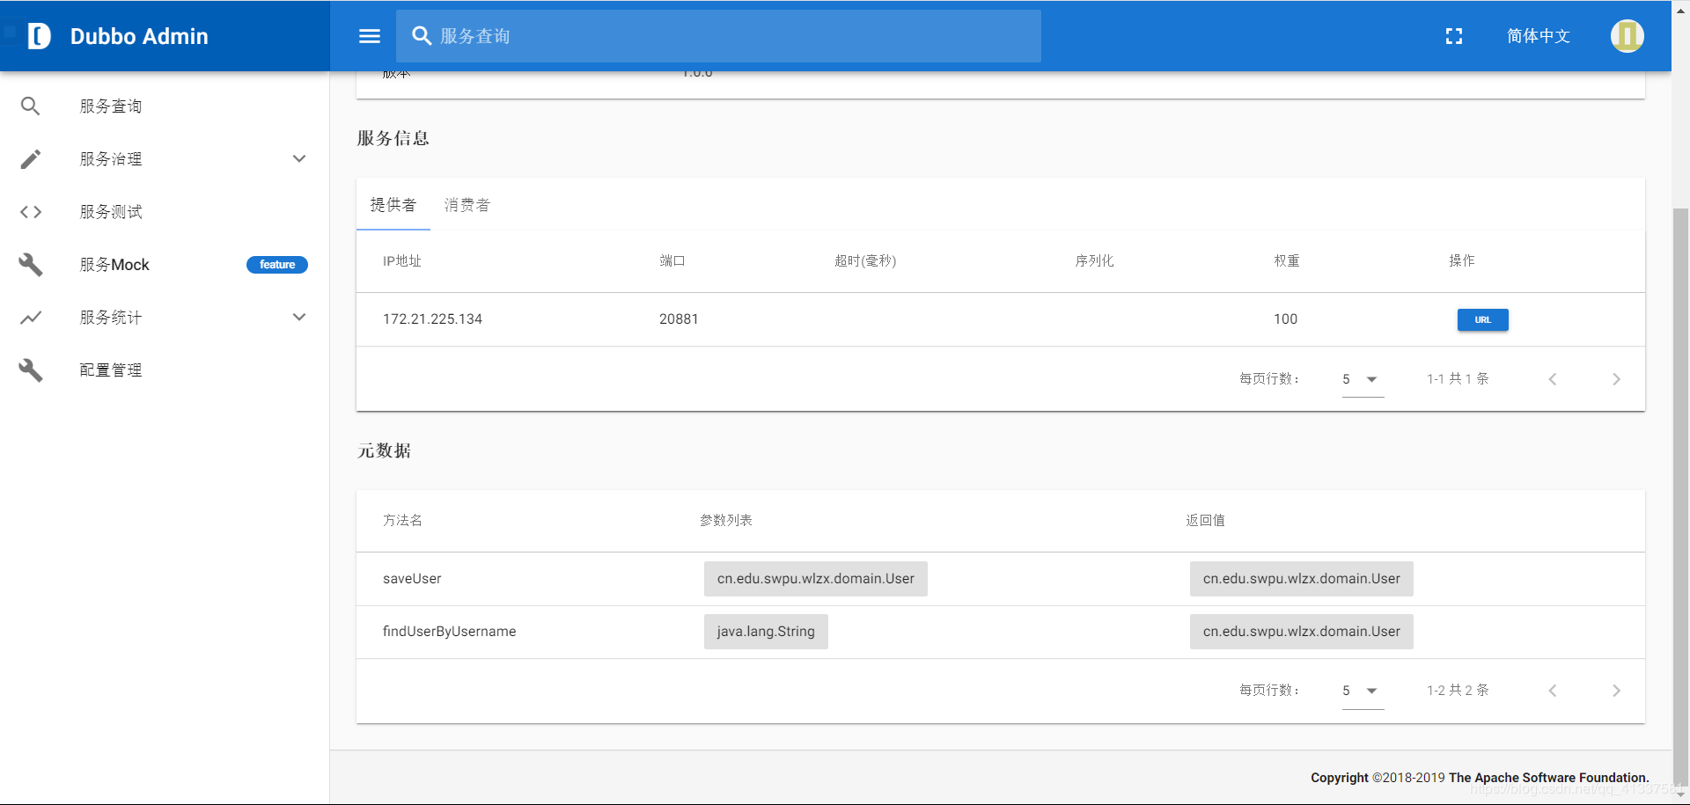The height and width of the screenshot is (805, 1690).
Task: Open the user avatar menu
Action: pos(1628,36)
